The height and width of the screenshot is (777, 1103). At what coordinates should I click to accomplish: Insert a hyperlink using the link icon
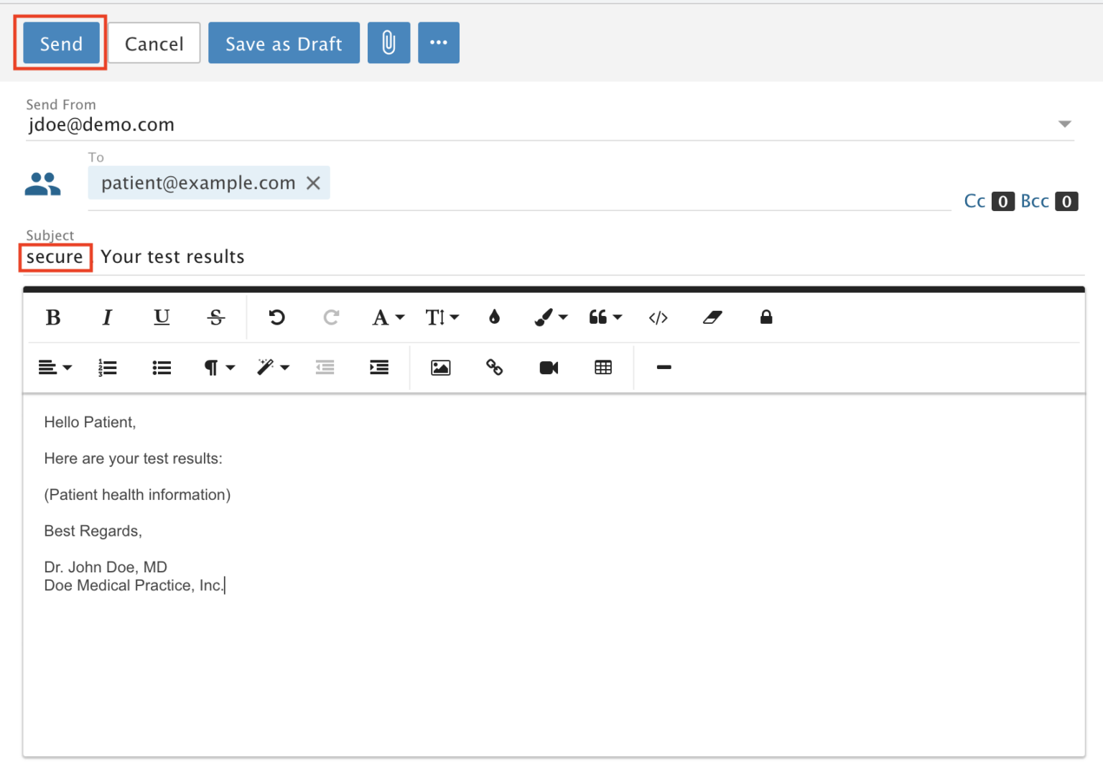[494, 367]
